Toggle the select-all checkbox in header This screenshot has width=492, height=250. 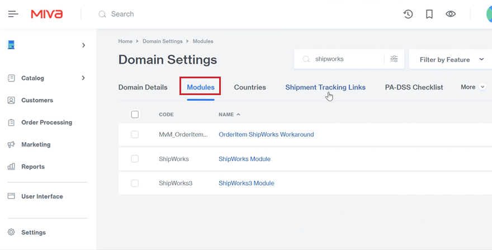(135, 114)
